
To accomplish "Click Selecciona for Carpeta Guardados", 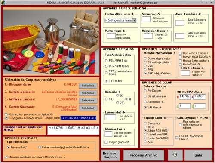I will pyautogui.click(x=88, y=108).
